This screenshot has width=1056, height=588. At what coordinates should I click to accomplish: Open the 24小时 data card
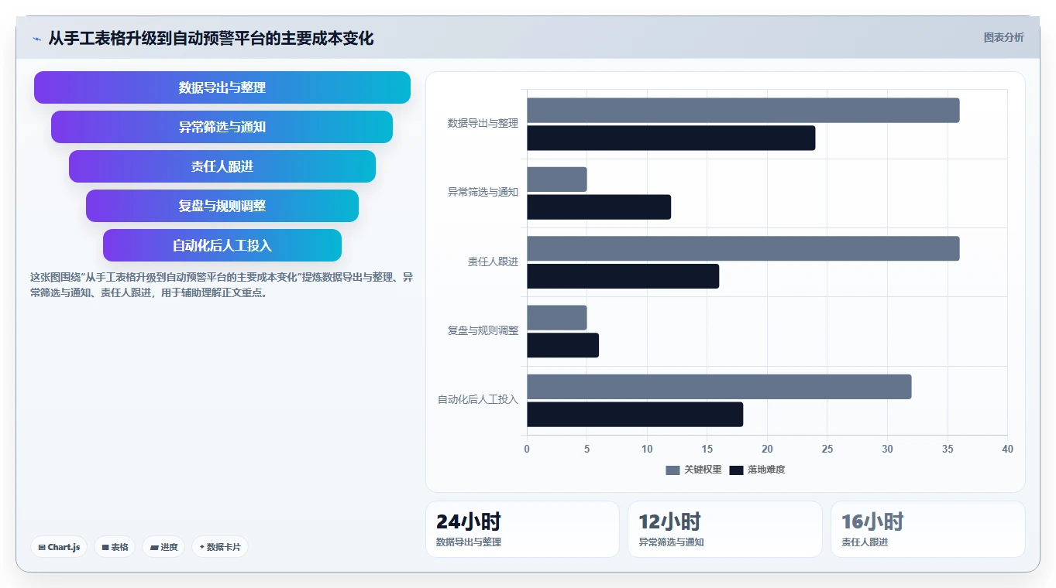522,529
